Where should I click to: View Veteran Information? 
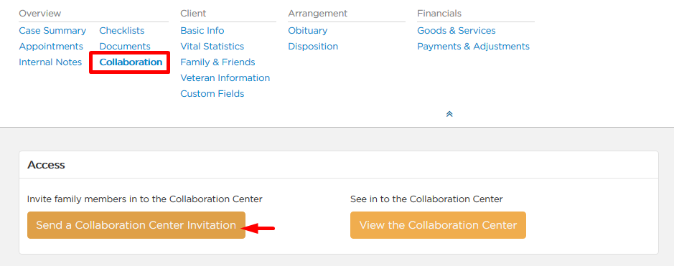225,78
